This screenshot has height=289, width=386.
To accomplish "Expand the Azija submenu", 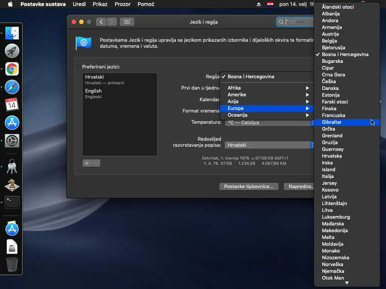I will coord(267,102).
